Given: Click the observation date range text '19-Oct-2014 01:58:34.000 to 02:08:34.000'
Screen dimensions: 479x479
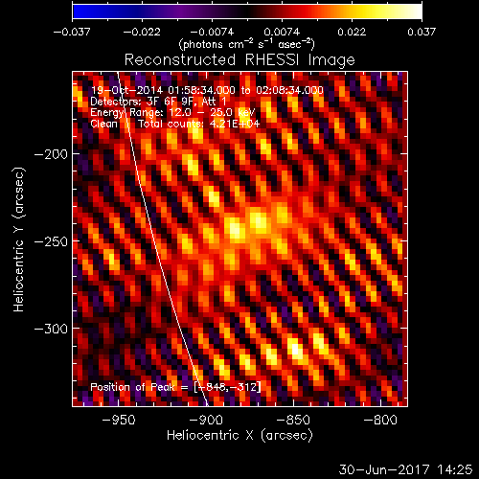Looking at the screenshot, I should [x=207, y=90].
